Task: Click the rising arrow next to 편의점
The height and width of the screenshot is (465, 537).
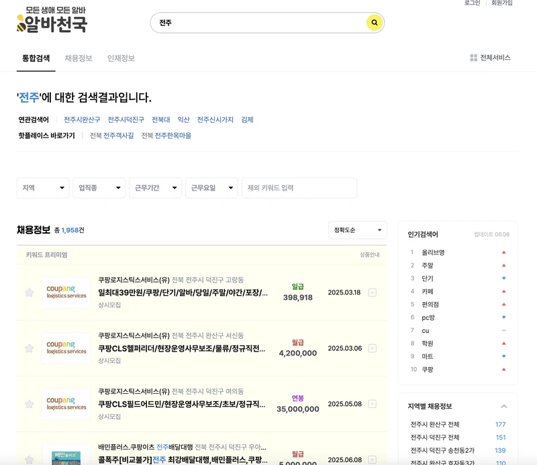Action: tap(503, 305)
